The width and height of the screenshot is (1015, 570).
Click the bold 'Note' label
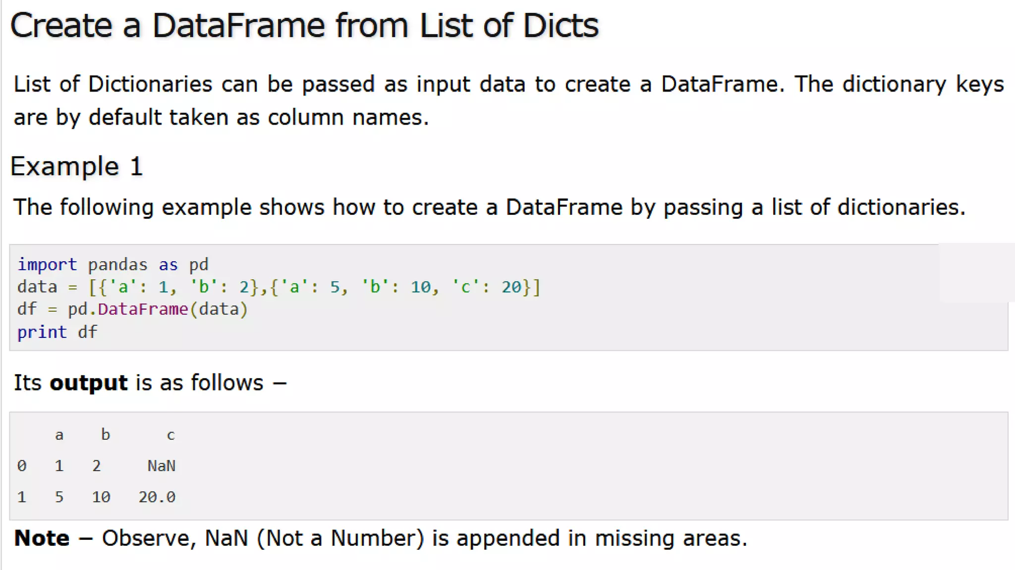42,538
